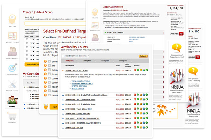Image resolution: width=211 pixels, height=140 pixels.
Task: Click the Add/Update button in Create/Update A Group
Action: pos(32,64)
